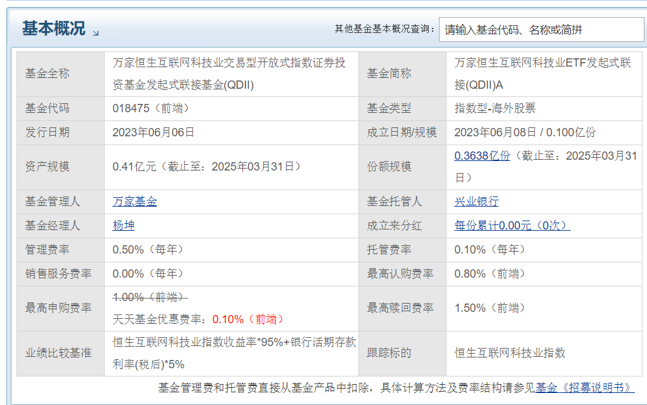Viewport: 647px width, 405px height.
Task: Select the fund code value 018475（前端）
Action: 151,108
